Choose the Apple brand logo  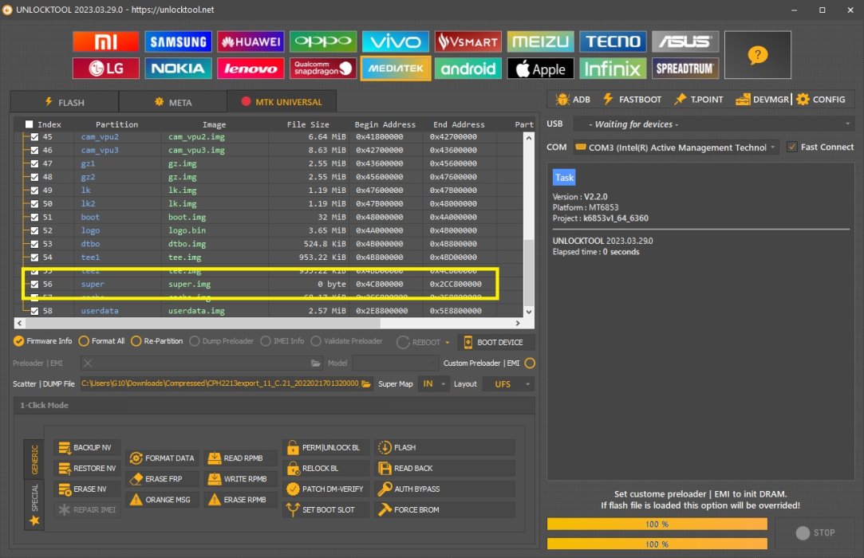[x=541, y=69]
